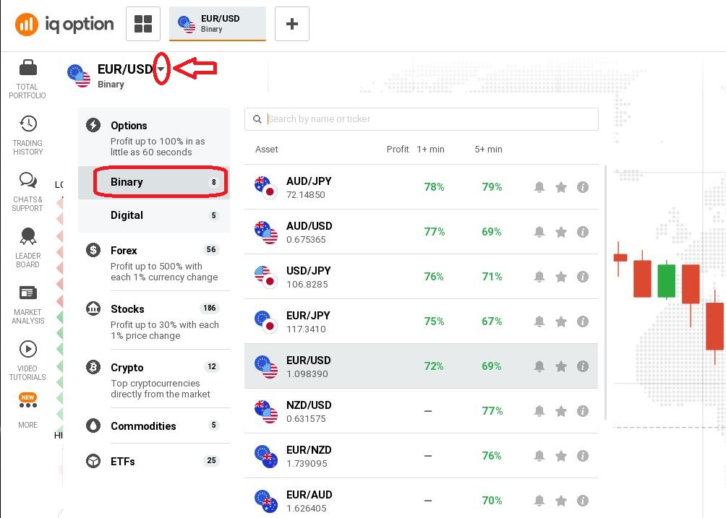Viewport: 726px width, 518px height.
Task: Sort assets by 1+ min profit
Action: tap(430, 150)
